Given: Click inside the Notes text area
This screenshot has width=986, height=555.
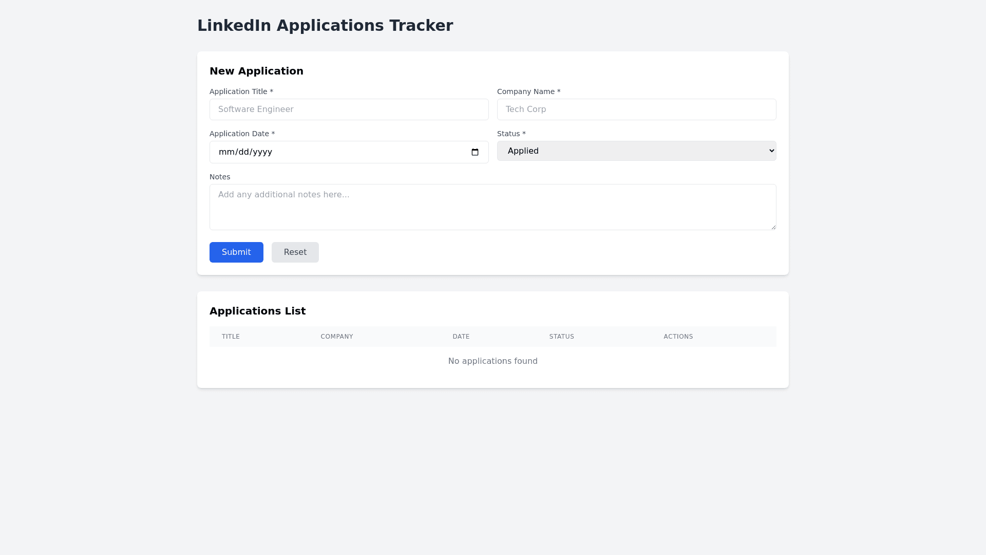Looking at the screenshot, I should pos(492,207).
